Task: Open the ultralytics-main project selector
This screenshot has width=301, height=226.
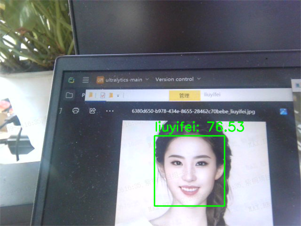Action: pyautogui.click(x=123, y=79)
